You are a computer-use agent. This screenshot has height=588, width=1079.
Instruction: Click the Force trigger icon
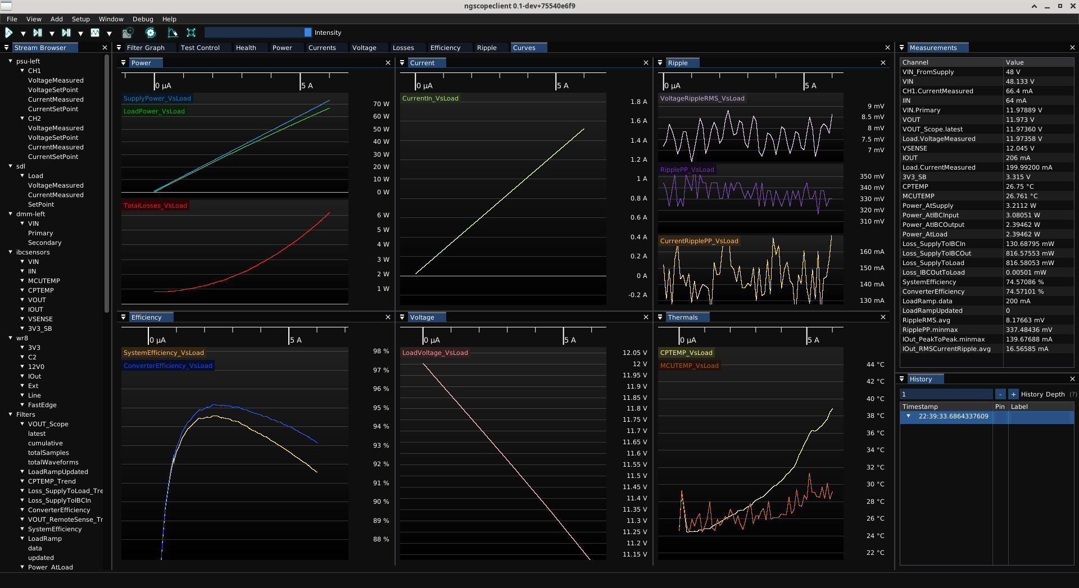66,33
